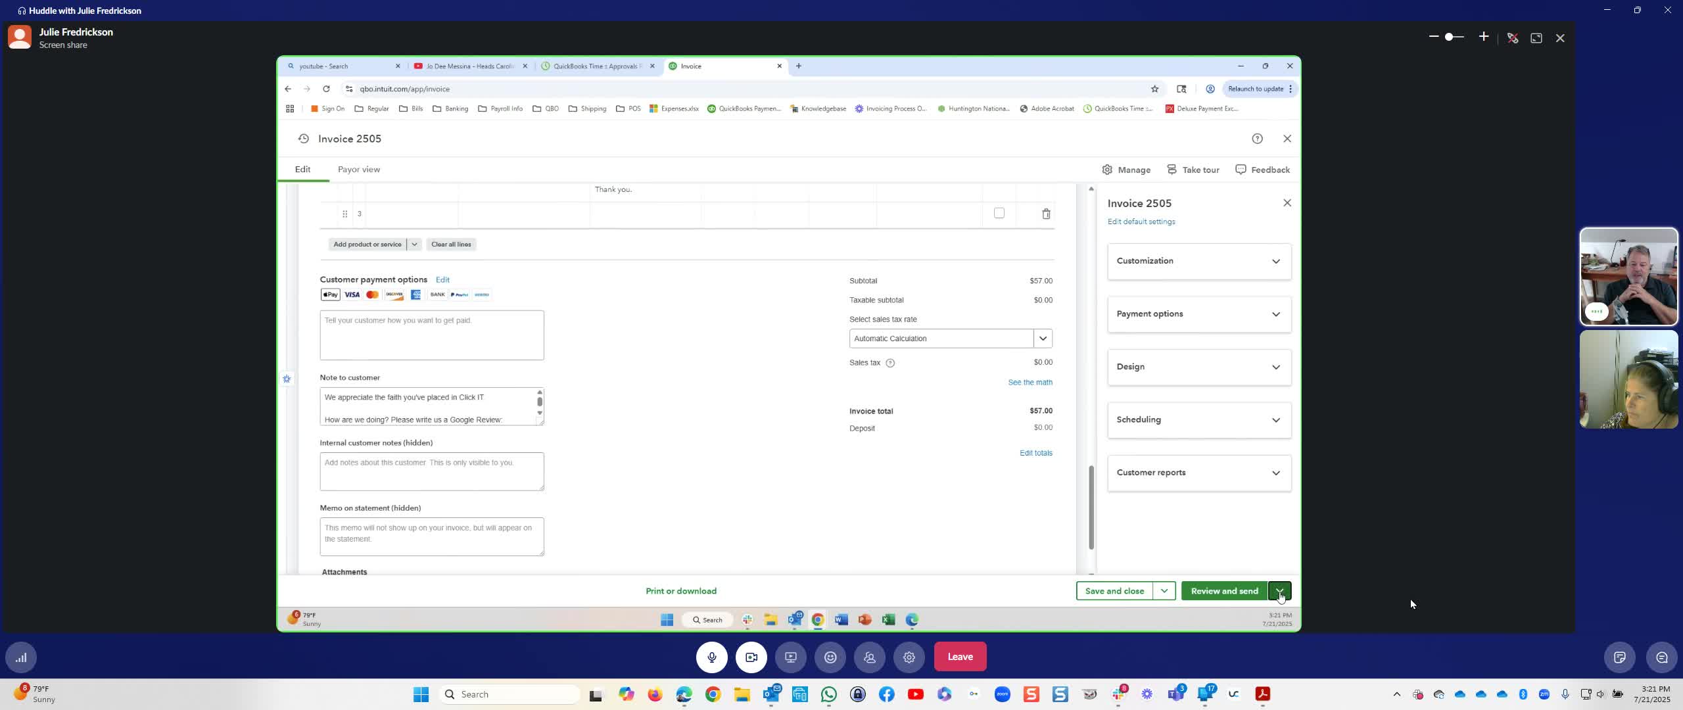Bookmark this page with the star icon
The height and width of the screenshot is (710, 1683).
pyautogui.click(x=1154, y=89)
